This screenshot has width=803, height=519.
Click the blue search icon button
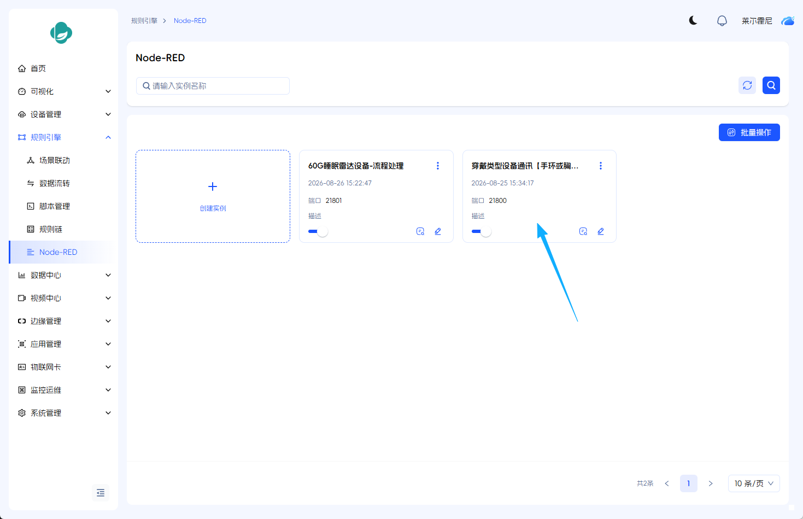(x=771, y=85)
